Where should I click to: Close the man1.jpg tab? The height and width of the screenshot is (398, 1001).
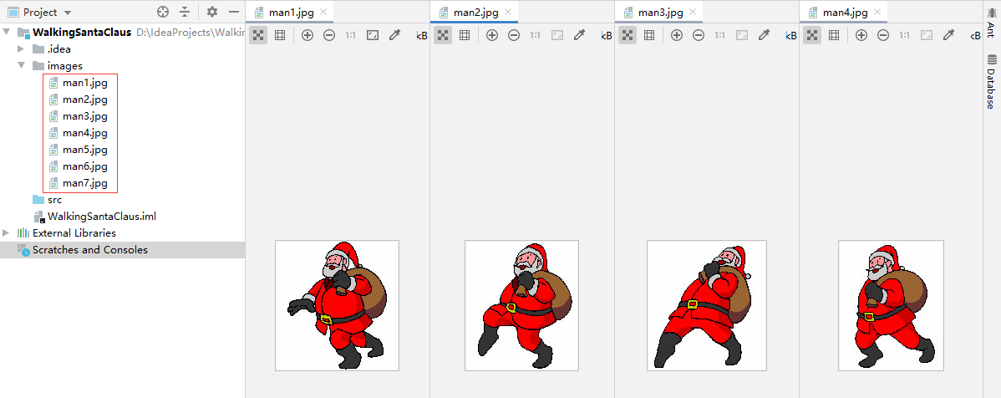(x=323, y=13)
